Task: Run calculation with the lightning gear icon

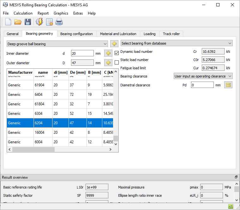Action: coord(39,22)
